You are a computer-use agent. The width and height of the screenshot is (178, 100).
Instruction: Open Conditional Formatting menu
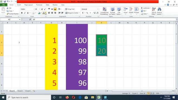coord(104,11)
